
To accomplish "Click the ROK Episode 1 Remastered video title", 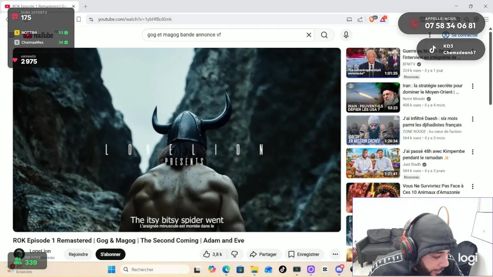I will [129, 240].
